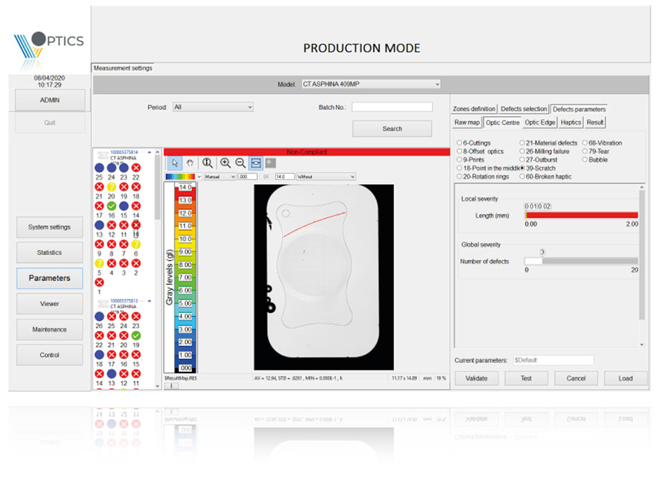Select blue lens 13 in batch 100005575814
Image resolution: width=657 pixels, height=490 pixels.
[x=100, y=225]
